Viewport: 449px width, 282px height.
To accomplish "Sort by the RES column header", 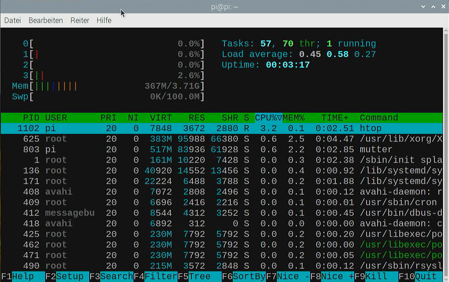I will (197, 118).
